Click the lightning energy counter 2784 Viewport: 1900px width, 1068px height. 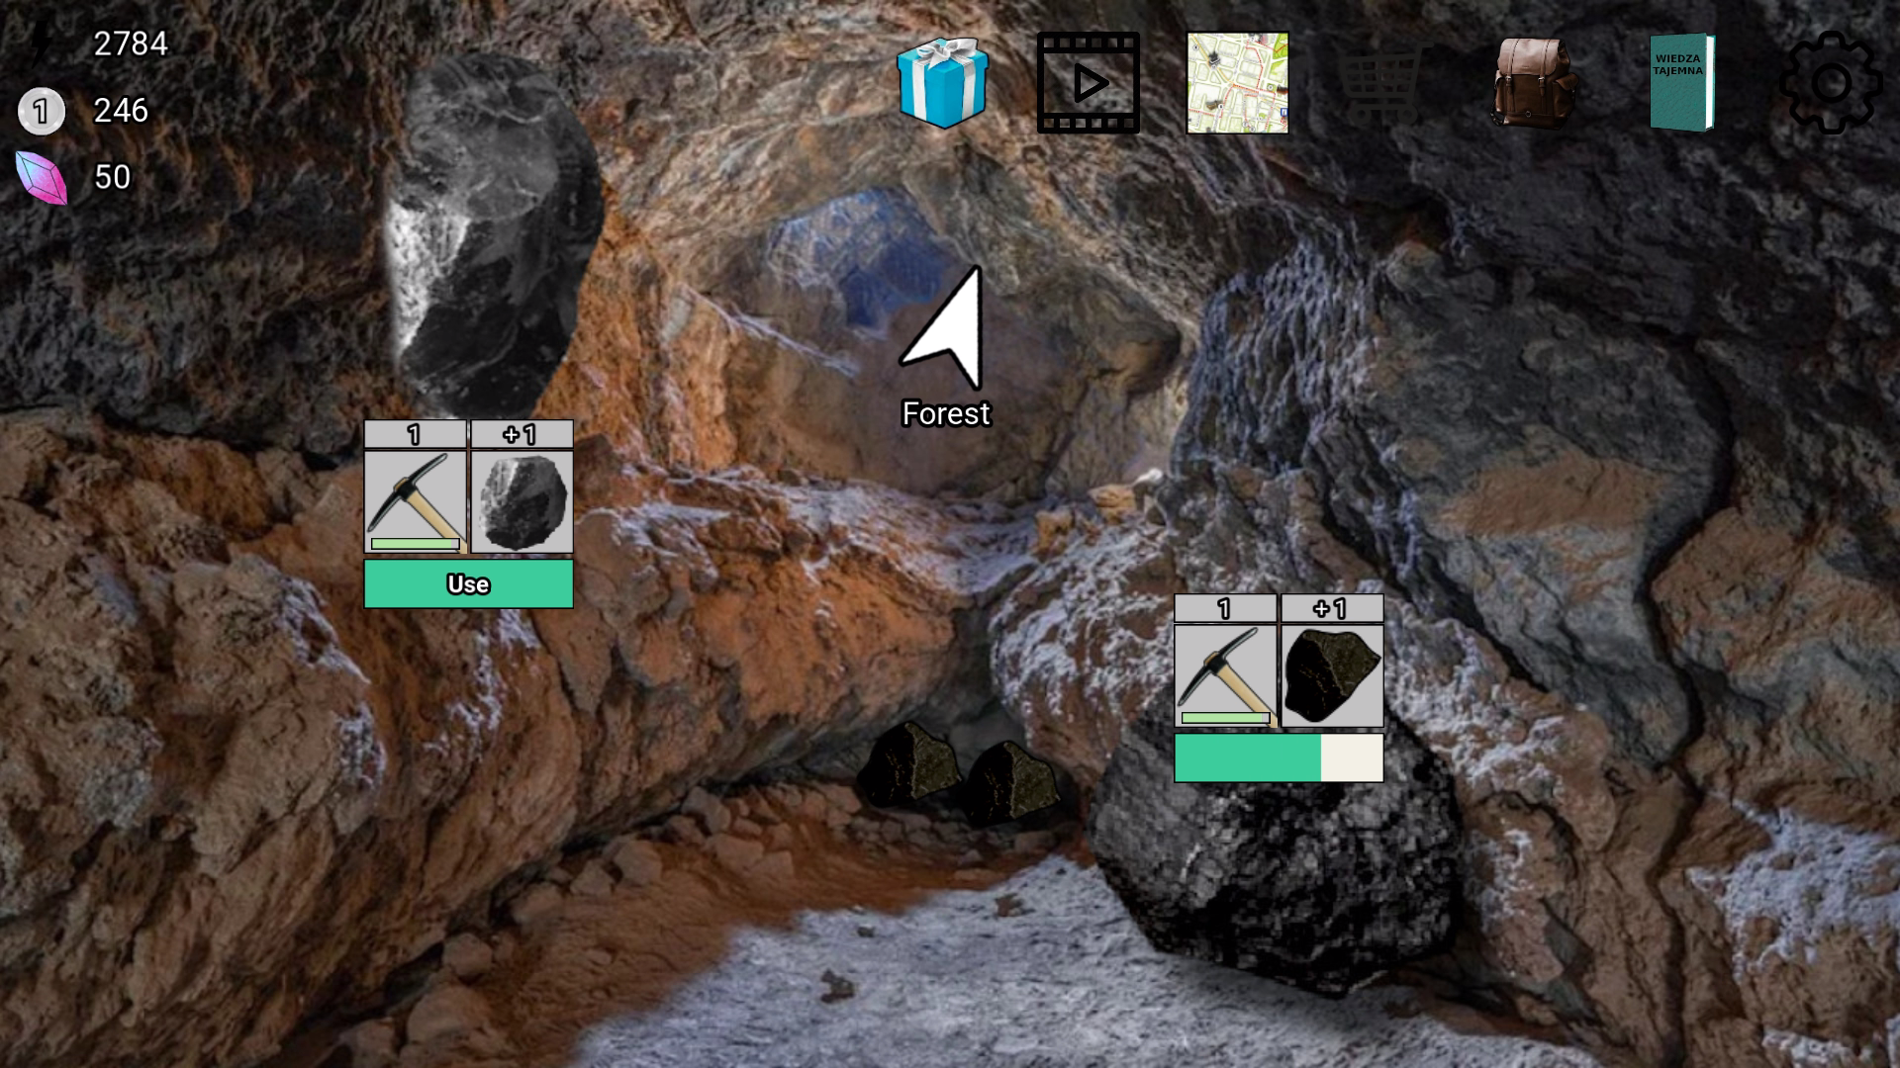point(130,44)
